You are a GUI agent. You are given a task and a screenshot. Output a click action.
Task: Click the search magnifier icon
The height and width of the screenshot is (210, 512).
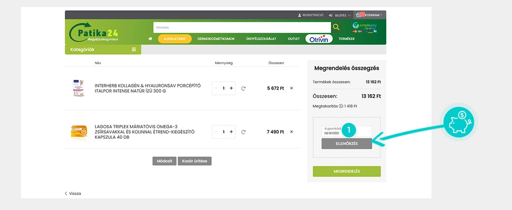(x=336, y=27)
